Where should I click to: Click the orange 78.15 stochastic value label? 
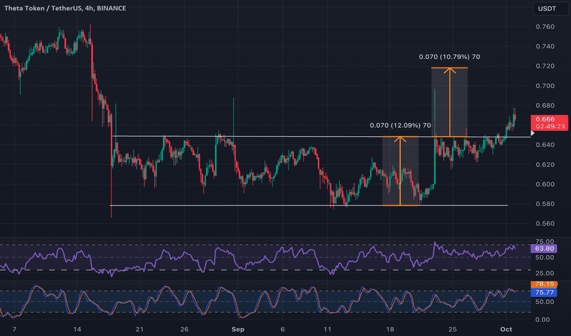tap(543, 283)
